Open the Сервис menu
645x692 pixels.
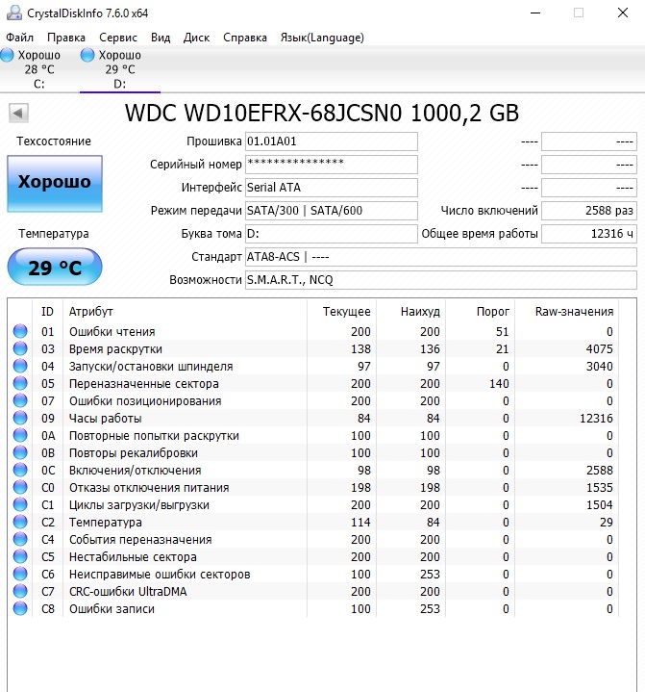click(x=118, y=38)
